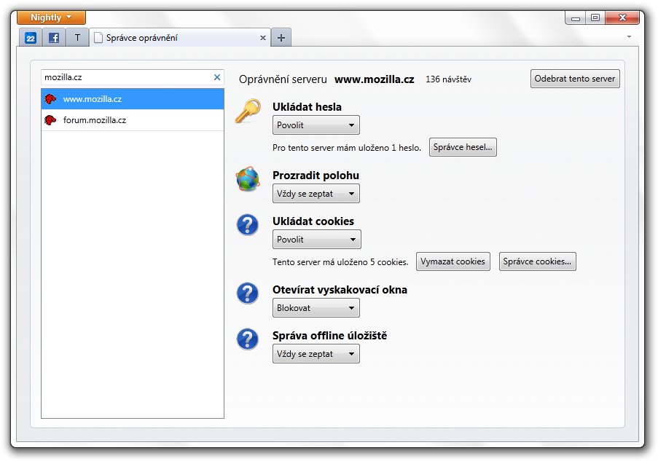Minimize the Nightly window
The height and width of the screenshot is (461, 658).
coord(576,18)
